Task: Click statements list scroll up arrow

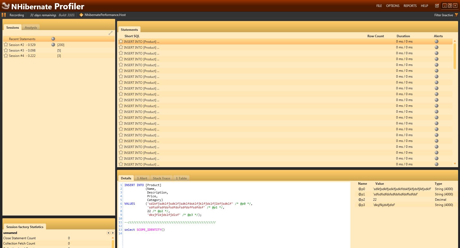Action: coord(455,41)
